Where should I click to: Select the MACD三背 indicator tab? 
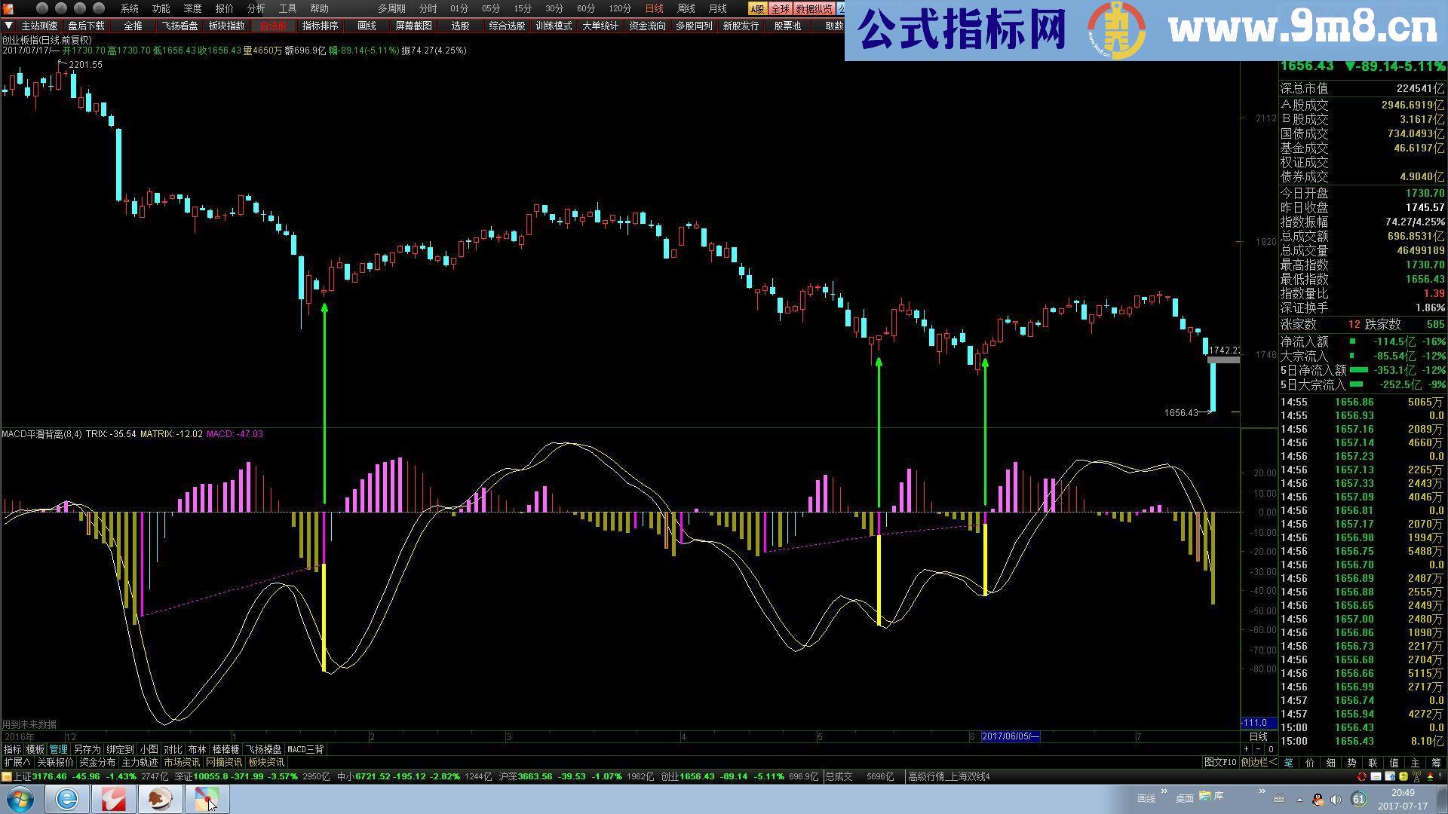point(305,749)
